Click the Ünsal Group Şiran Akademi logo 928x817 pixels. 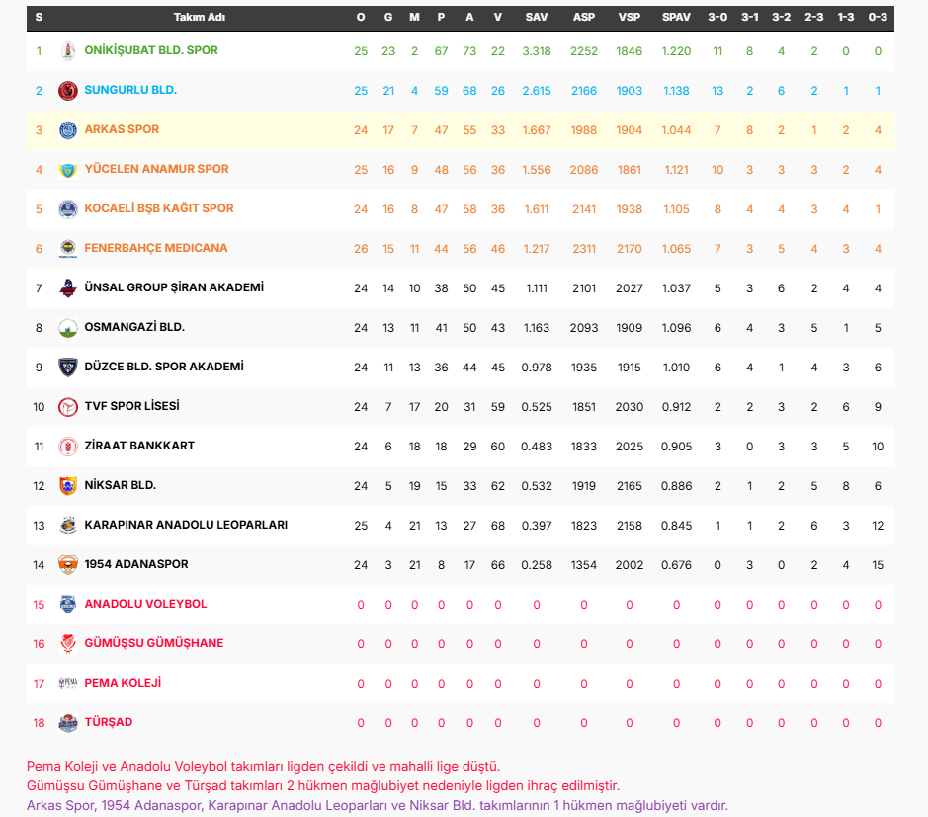(68, 288)
